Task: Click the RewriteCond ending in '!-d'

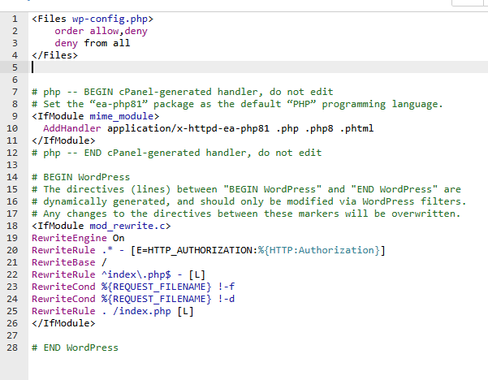Action: click(133, 299)
